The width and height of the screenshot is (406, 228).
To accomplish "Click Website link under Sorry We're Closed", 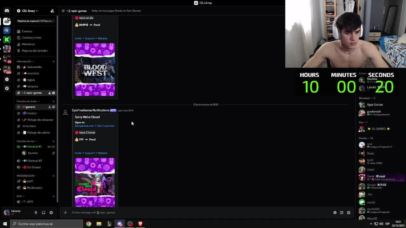I will [102, 153].
